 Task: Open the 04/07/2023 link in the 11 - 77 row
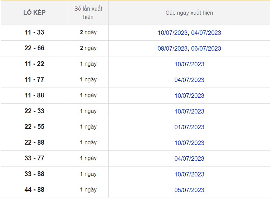pos(189,80)
